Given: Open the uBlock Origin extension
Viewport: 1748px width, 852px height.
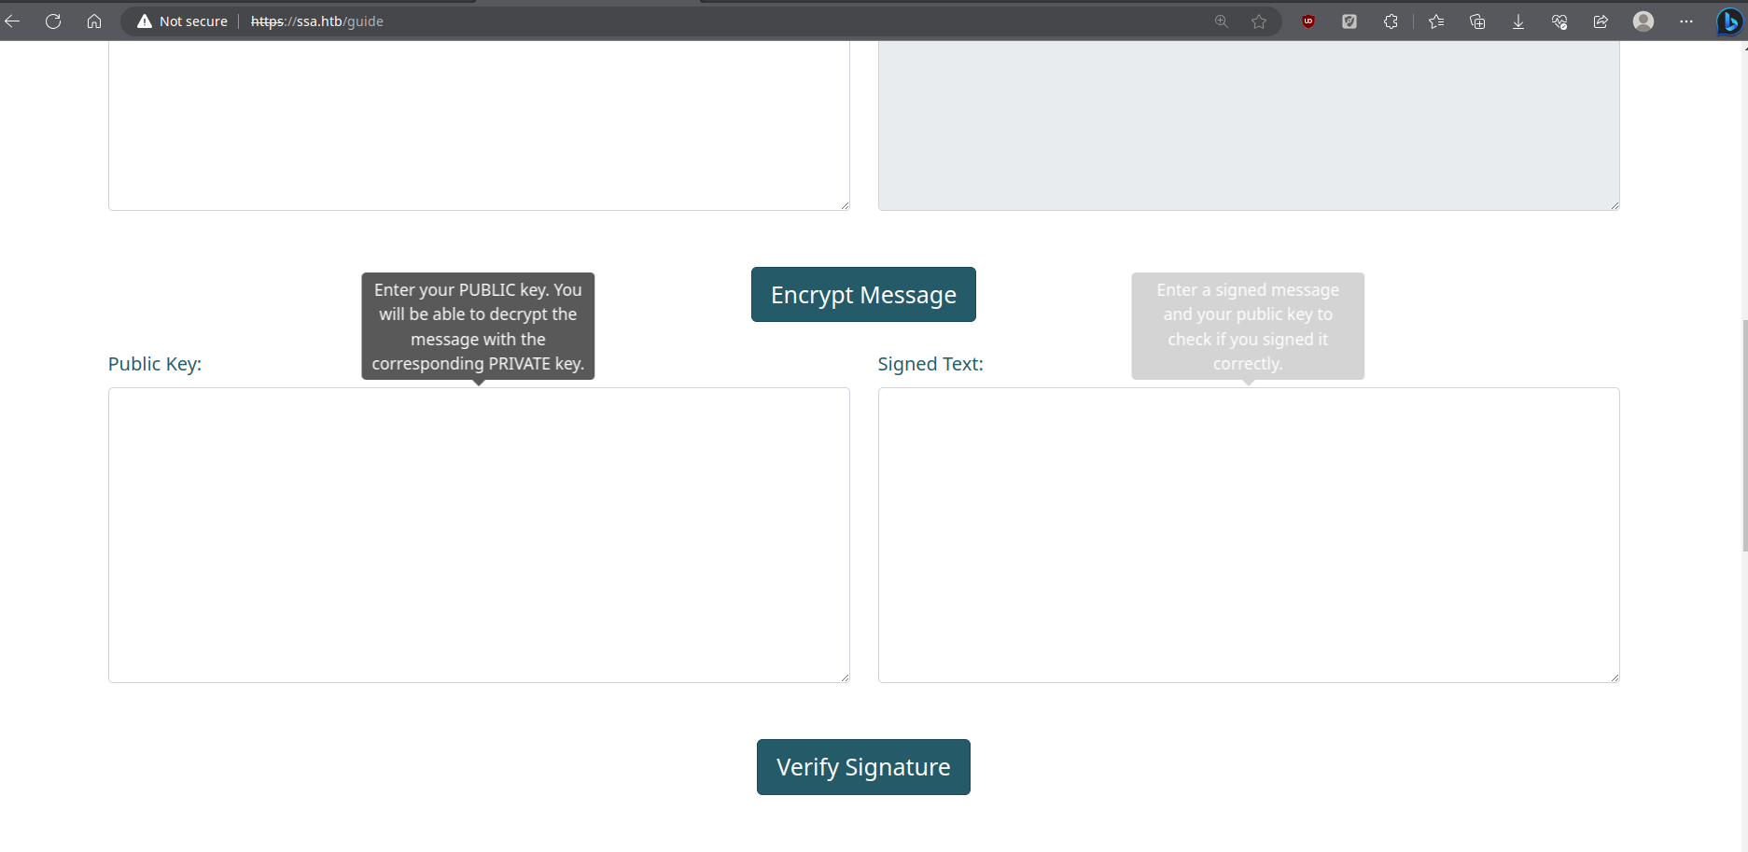Looking at the screenshot, I should tap(1308, 21).
